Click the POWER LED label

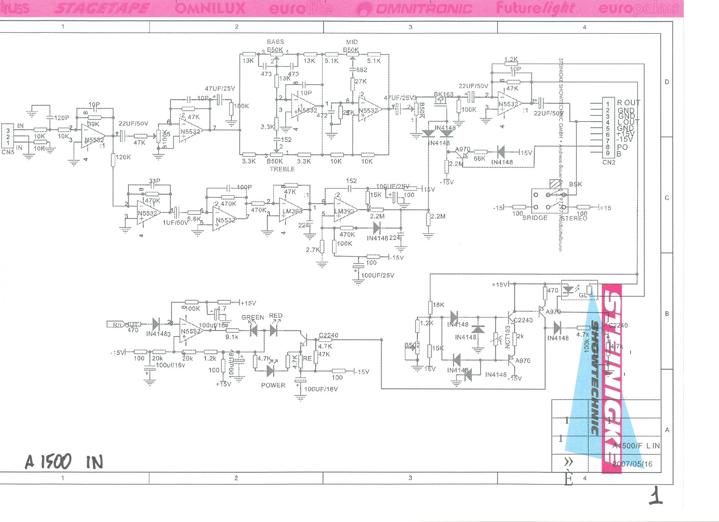tap(273, 385)
